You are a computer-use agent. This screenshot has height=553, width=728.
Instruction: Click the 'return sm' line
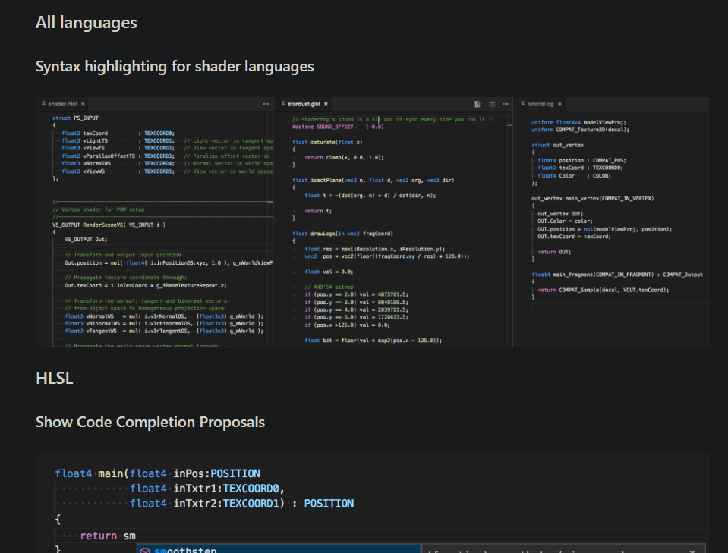[x=108, y=536]
